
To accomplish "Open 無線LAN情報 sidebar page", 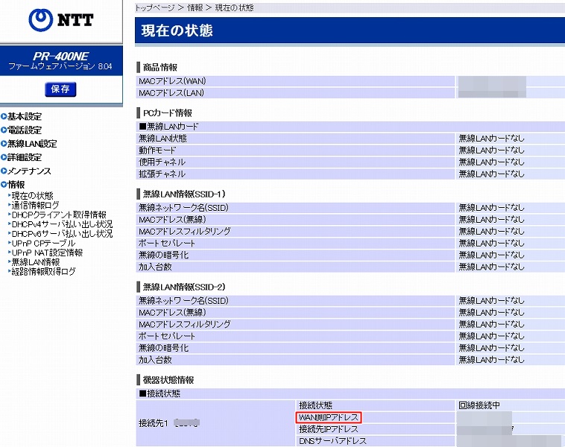I will coord(36,261).
